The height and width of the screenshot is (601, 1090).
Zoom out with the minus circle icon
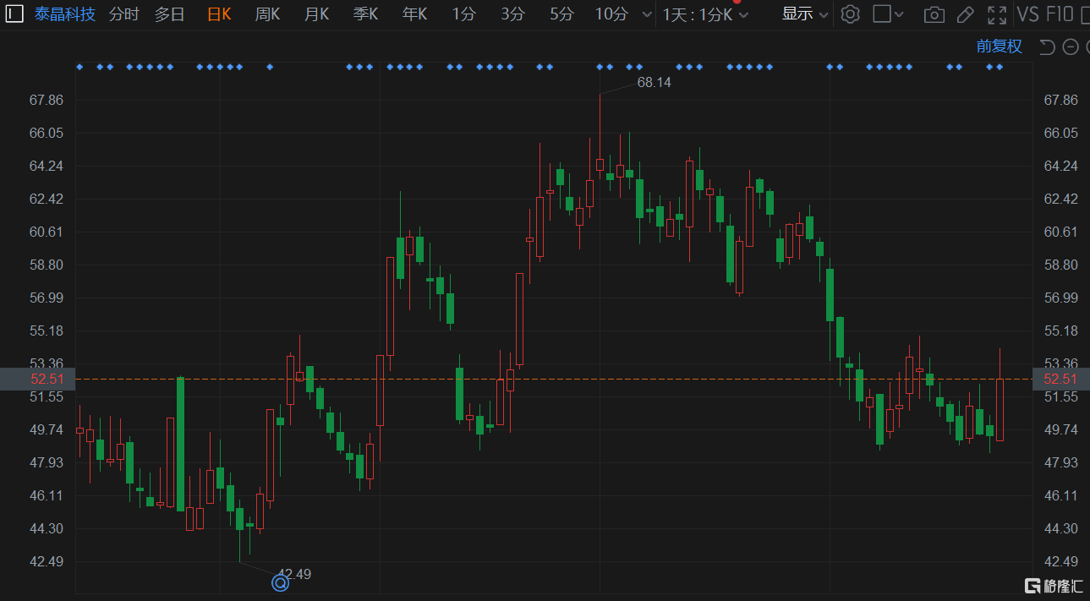coord(1070,46)
